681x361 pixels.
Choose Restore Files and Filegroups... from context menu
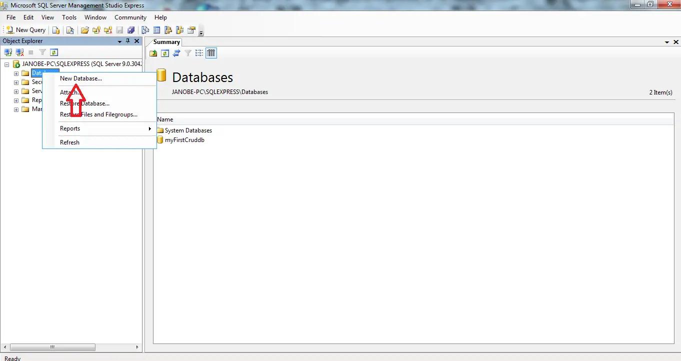99,114
